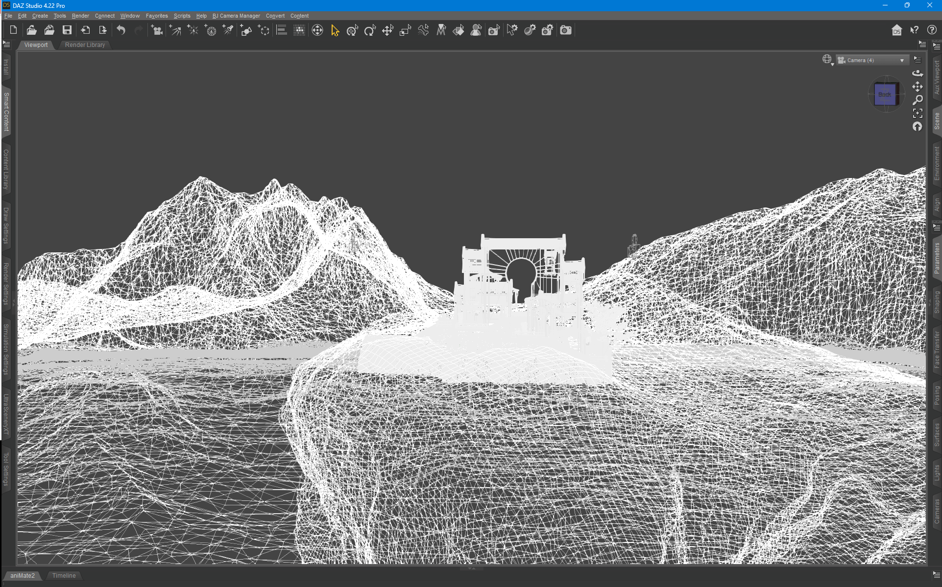The height and width of the screenshot is (587, 942).
Task: Click the viewport zoom magnifier control
Action: tap(918, 100)
